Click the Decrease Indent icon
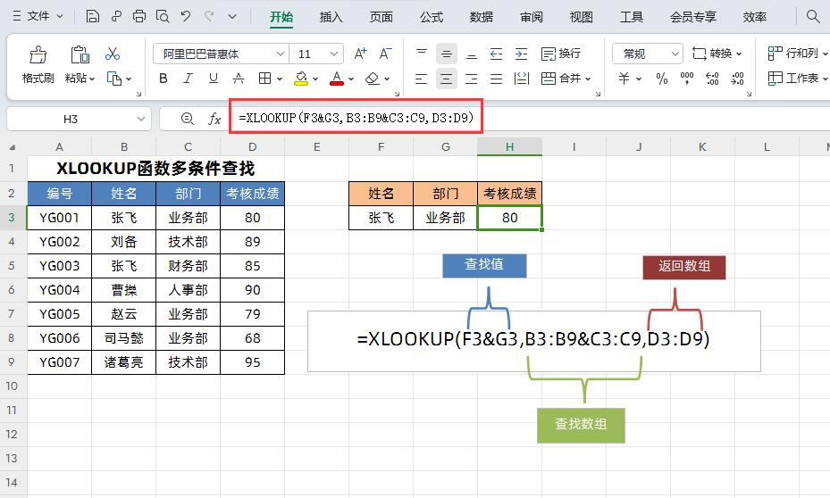Image resolution: width=830 pixels, height=498 pixels. tap(496, 54)
